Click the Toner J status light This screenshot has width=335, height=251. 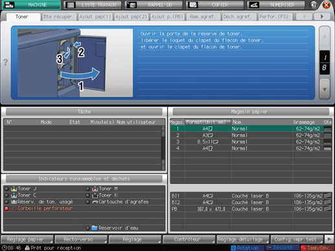(6, 189)
